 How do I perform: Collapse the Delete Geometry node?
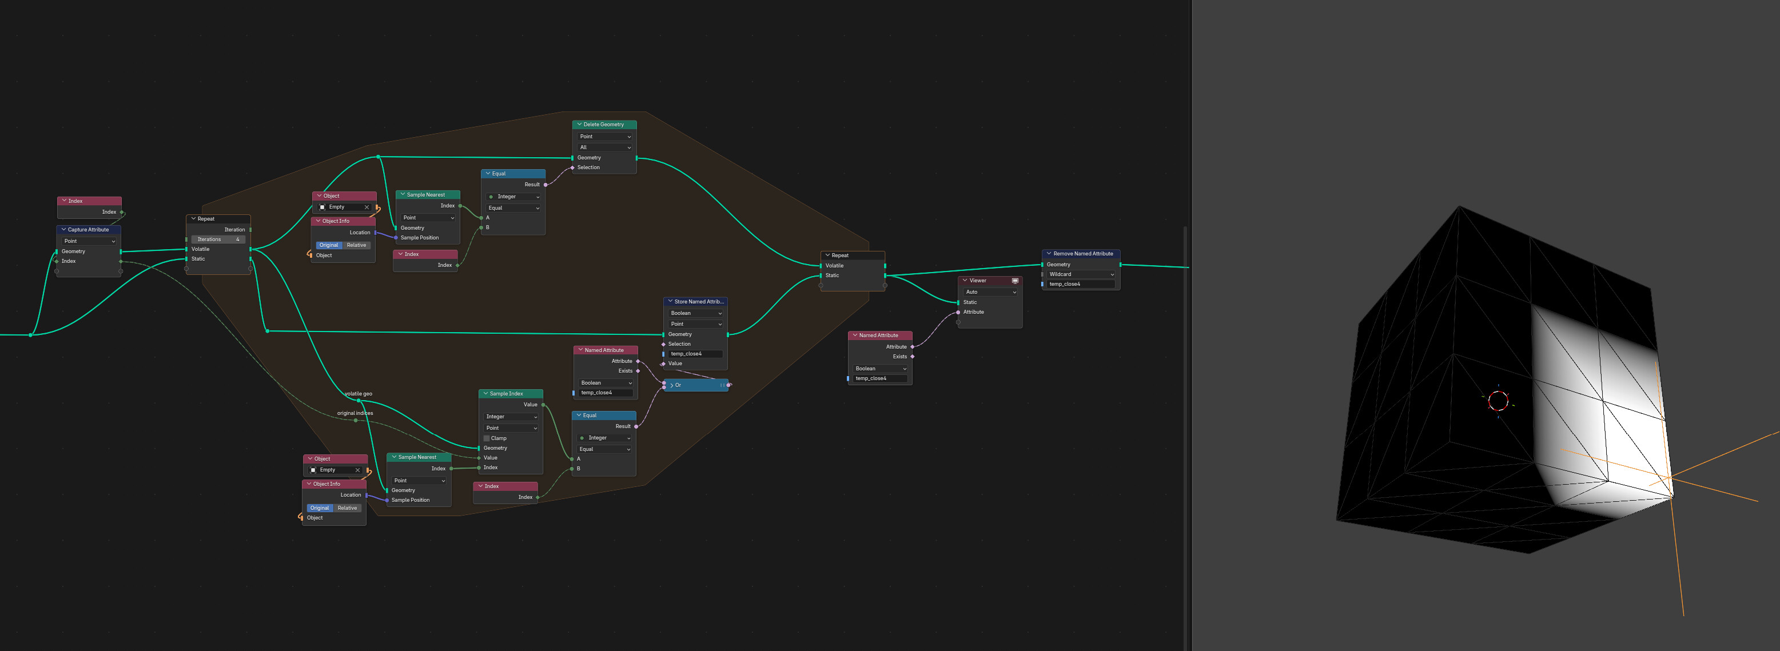tap(579, 125)
